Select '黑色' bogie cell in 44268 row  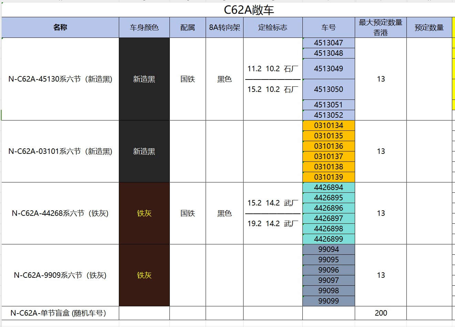point(225,213)
